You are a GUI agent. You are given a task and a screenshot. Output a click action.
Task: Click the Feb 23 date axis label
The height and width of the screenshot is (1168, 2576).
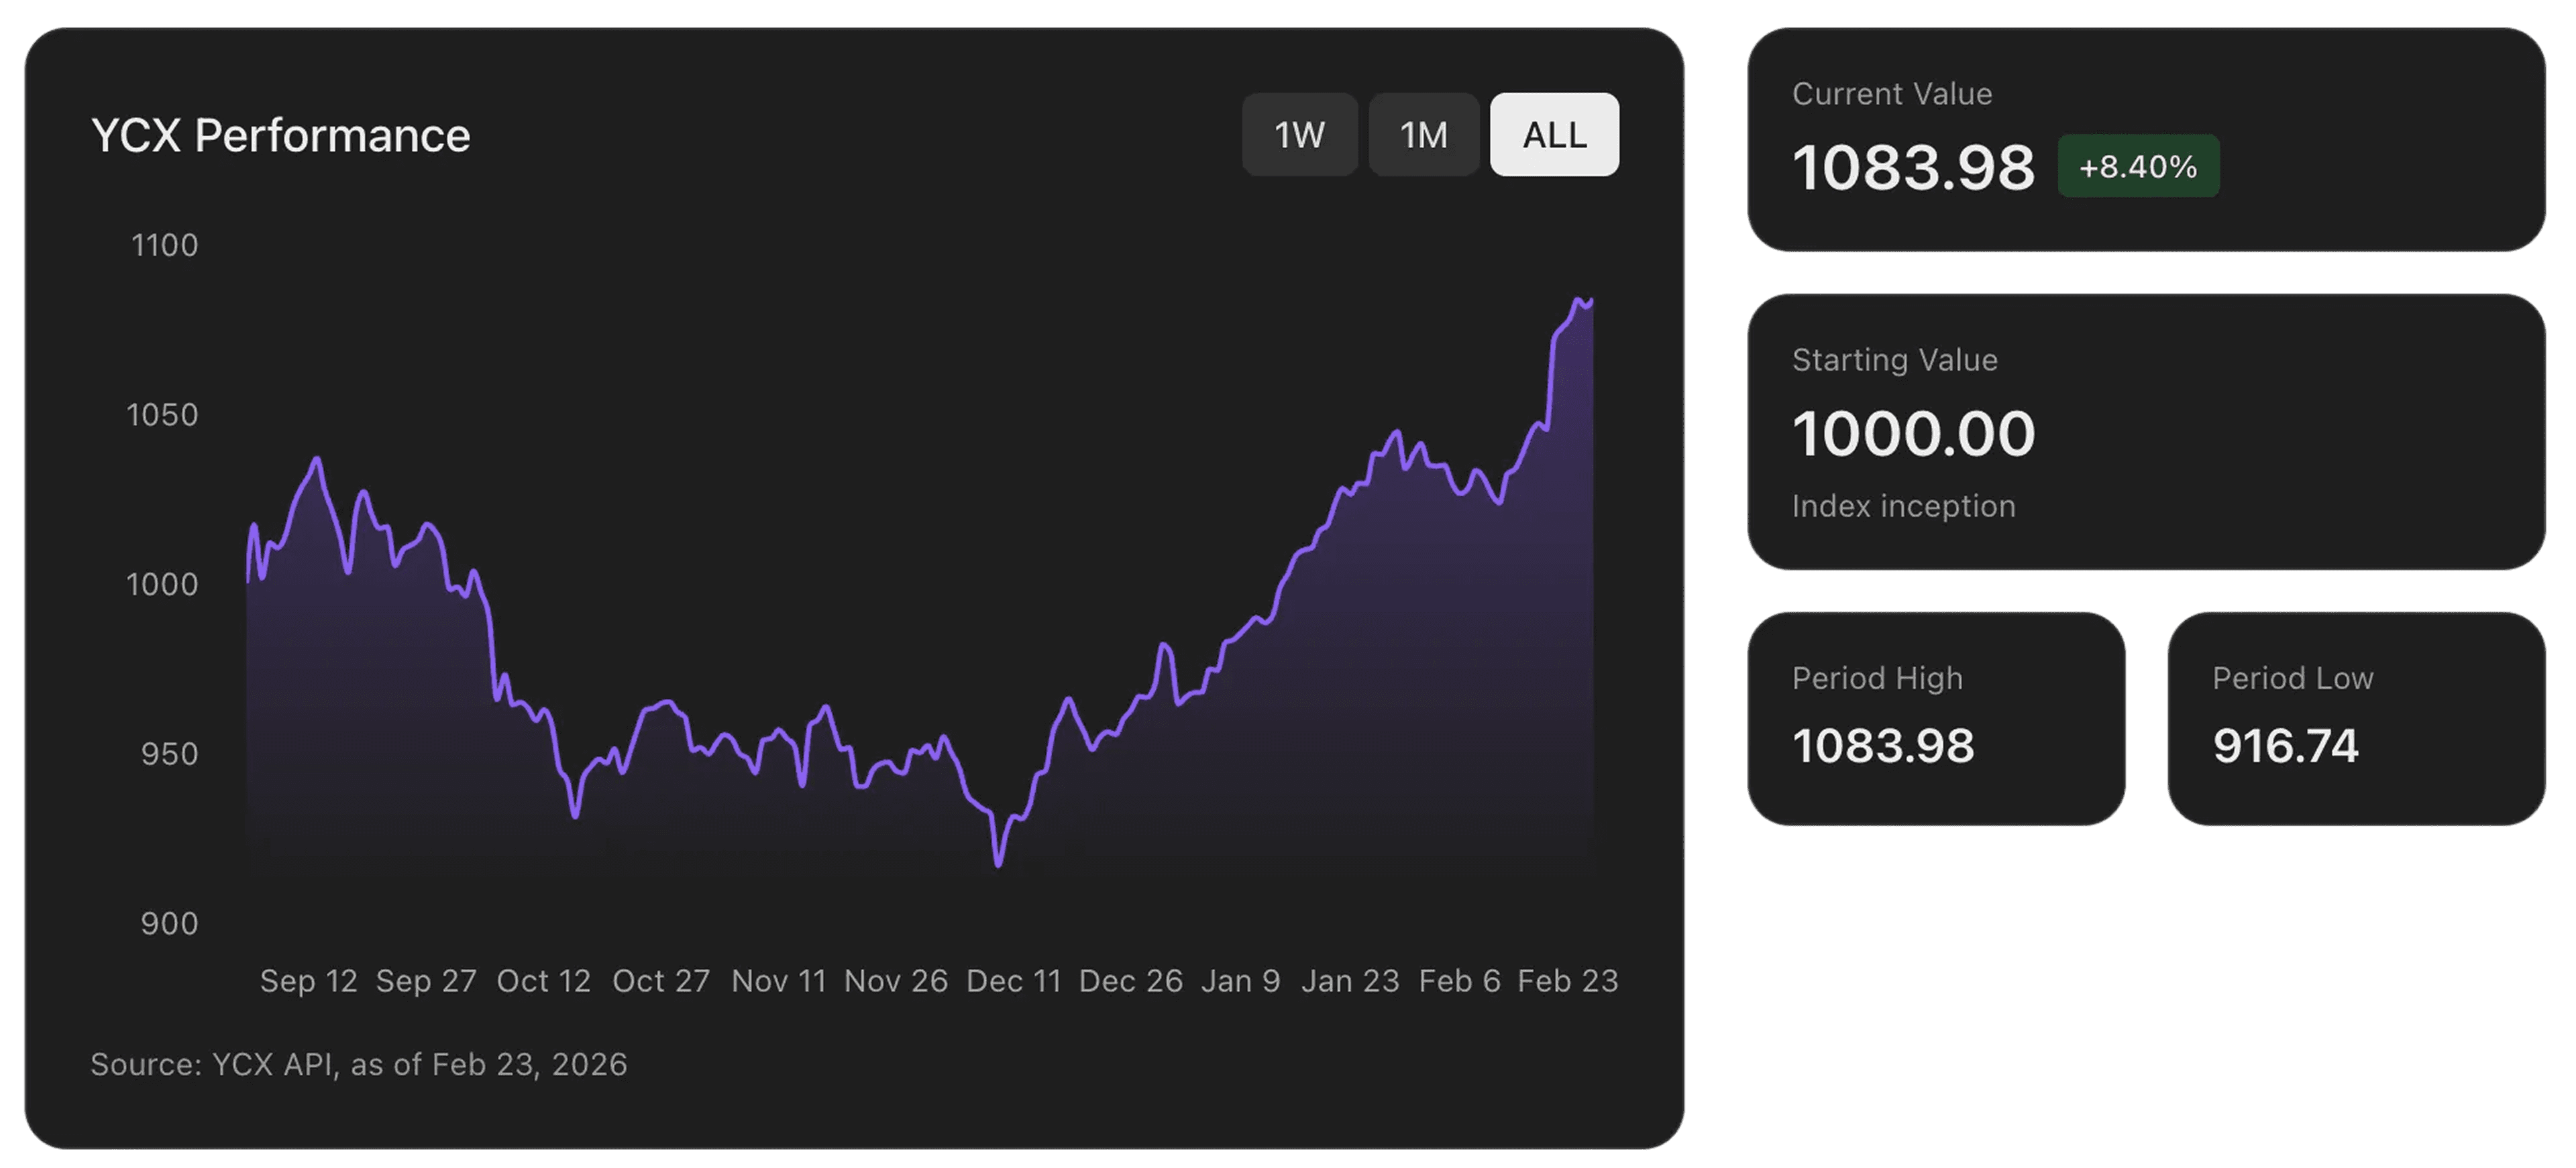[1567, 981]
